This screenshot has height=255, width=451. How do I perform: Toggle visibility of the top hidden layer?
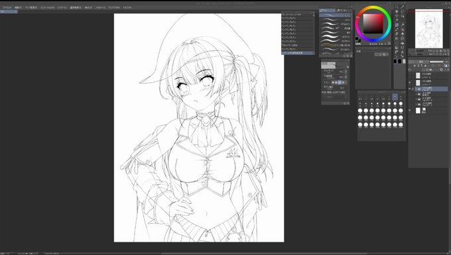point(410,76)
